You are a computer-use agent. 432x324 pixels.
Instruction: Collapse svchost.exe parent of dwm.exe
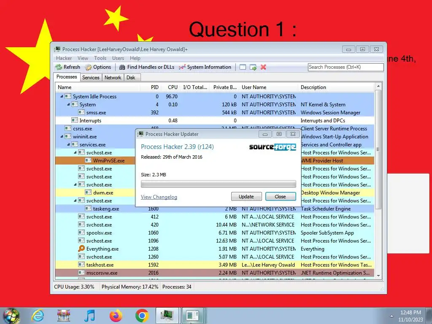pos(75,185)
